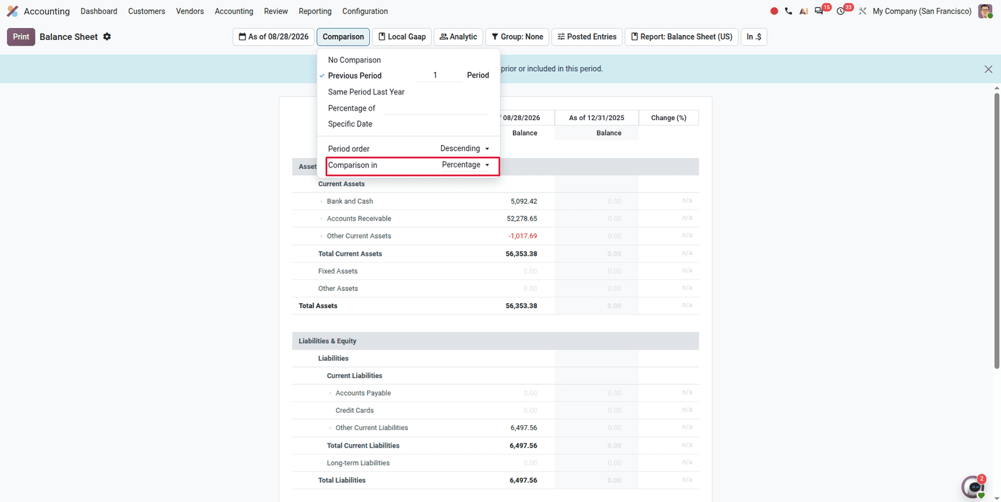The image size is (1001, 502).
Task: Select Same Period Last Year option
Action: [x=366, y=92]
